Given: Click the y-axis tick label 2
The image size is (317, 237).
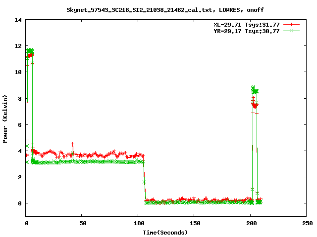Looking at the screenshot, I should pyautogui.click(x=20, y=177).
